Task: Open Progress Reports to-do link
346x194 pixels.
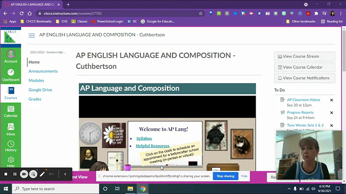Action: [x=300, y=112]
